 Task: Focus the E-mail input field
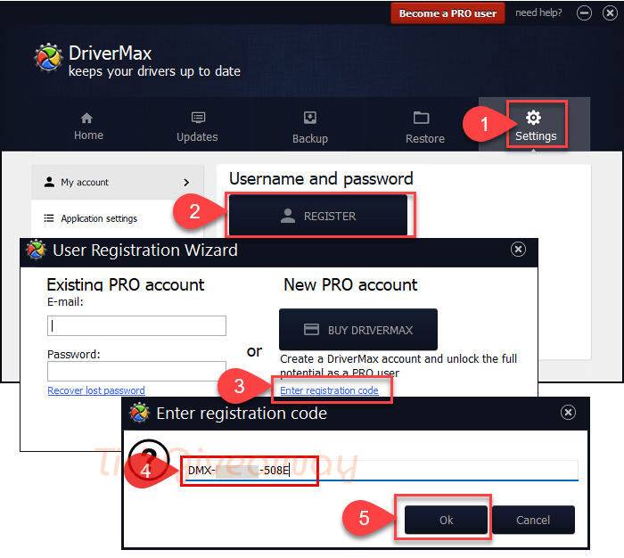pyautogui.click(x=136, y=326)
